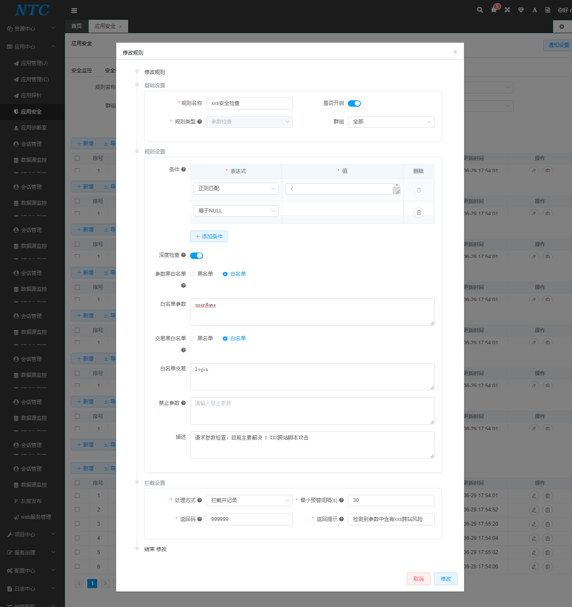
Task: Check the checkbox for table row 2
Action: [77, 509]
